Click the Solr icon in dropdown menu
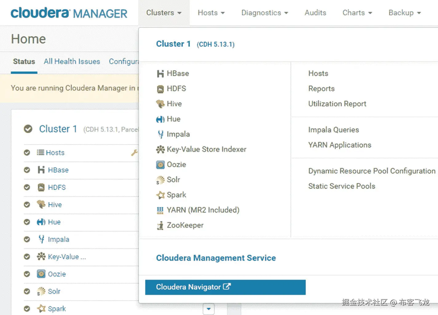 pyautogui.click(x=160, y=180)
